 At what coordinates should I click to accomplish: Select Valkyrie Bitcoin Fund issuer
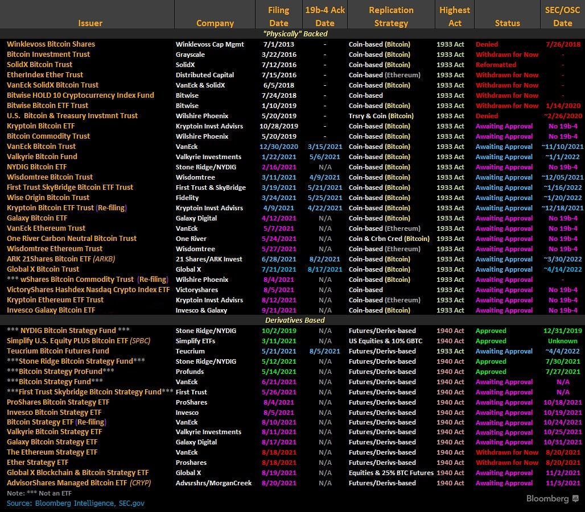point(42,156)
